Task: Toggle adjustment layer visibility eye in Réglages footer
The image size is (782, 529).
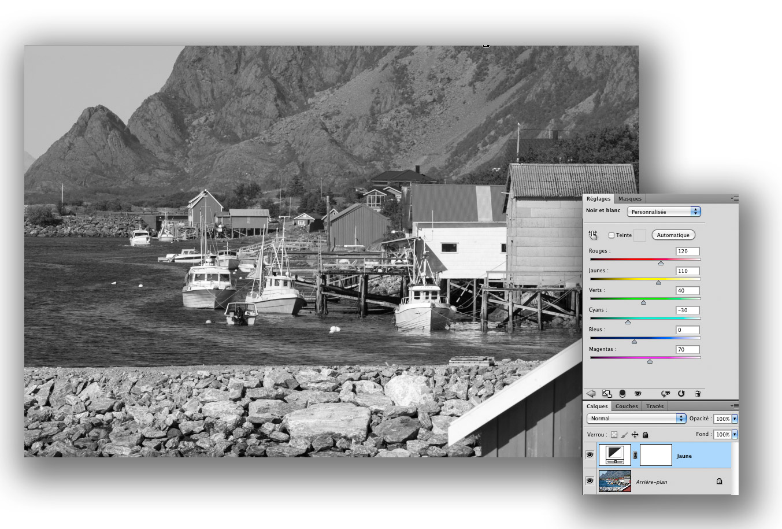Action: coord(638,394)
